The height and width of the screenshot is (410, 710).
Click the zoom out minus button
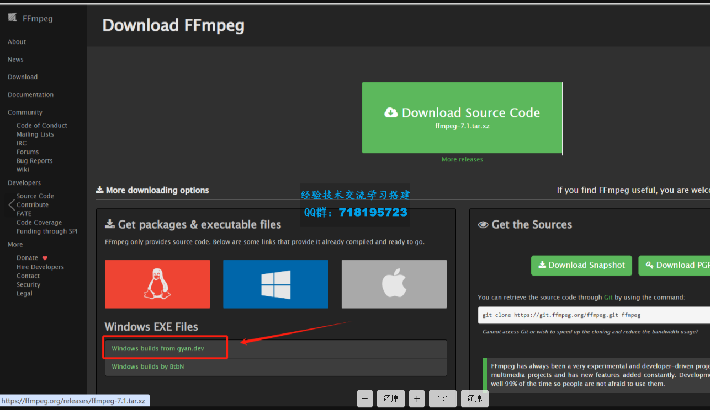[364, 398]
